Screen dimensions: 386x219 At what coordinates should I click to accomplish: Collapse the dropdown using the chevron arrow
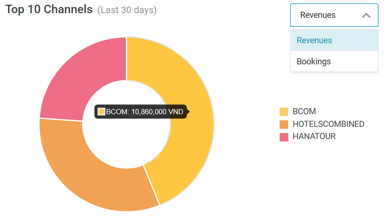click(x=366, y=15)
